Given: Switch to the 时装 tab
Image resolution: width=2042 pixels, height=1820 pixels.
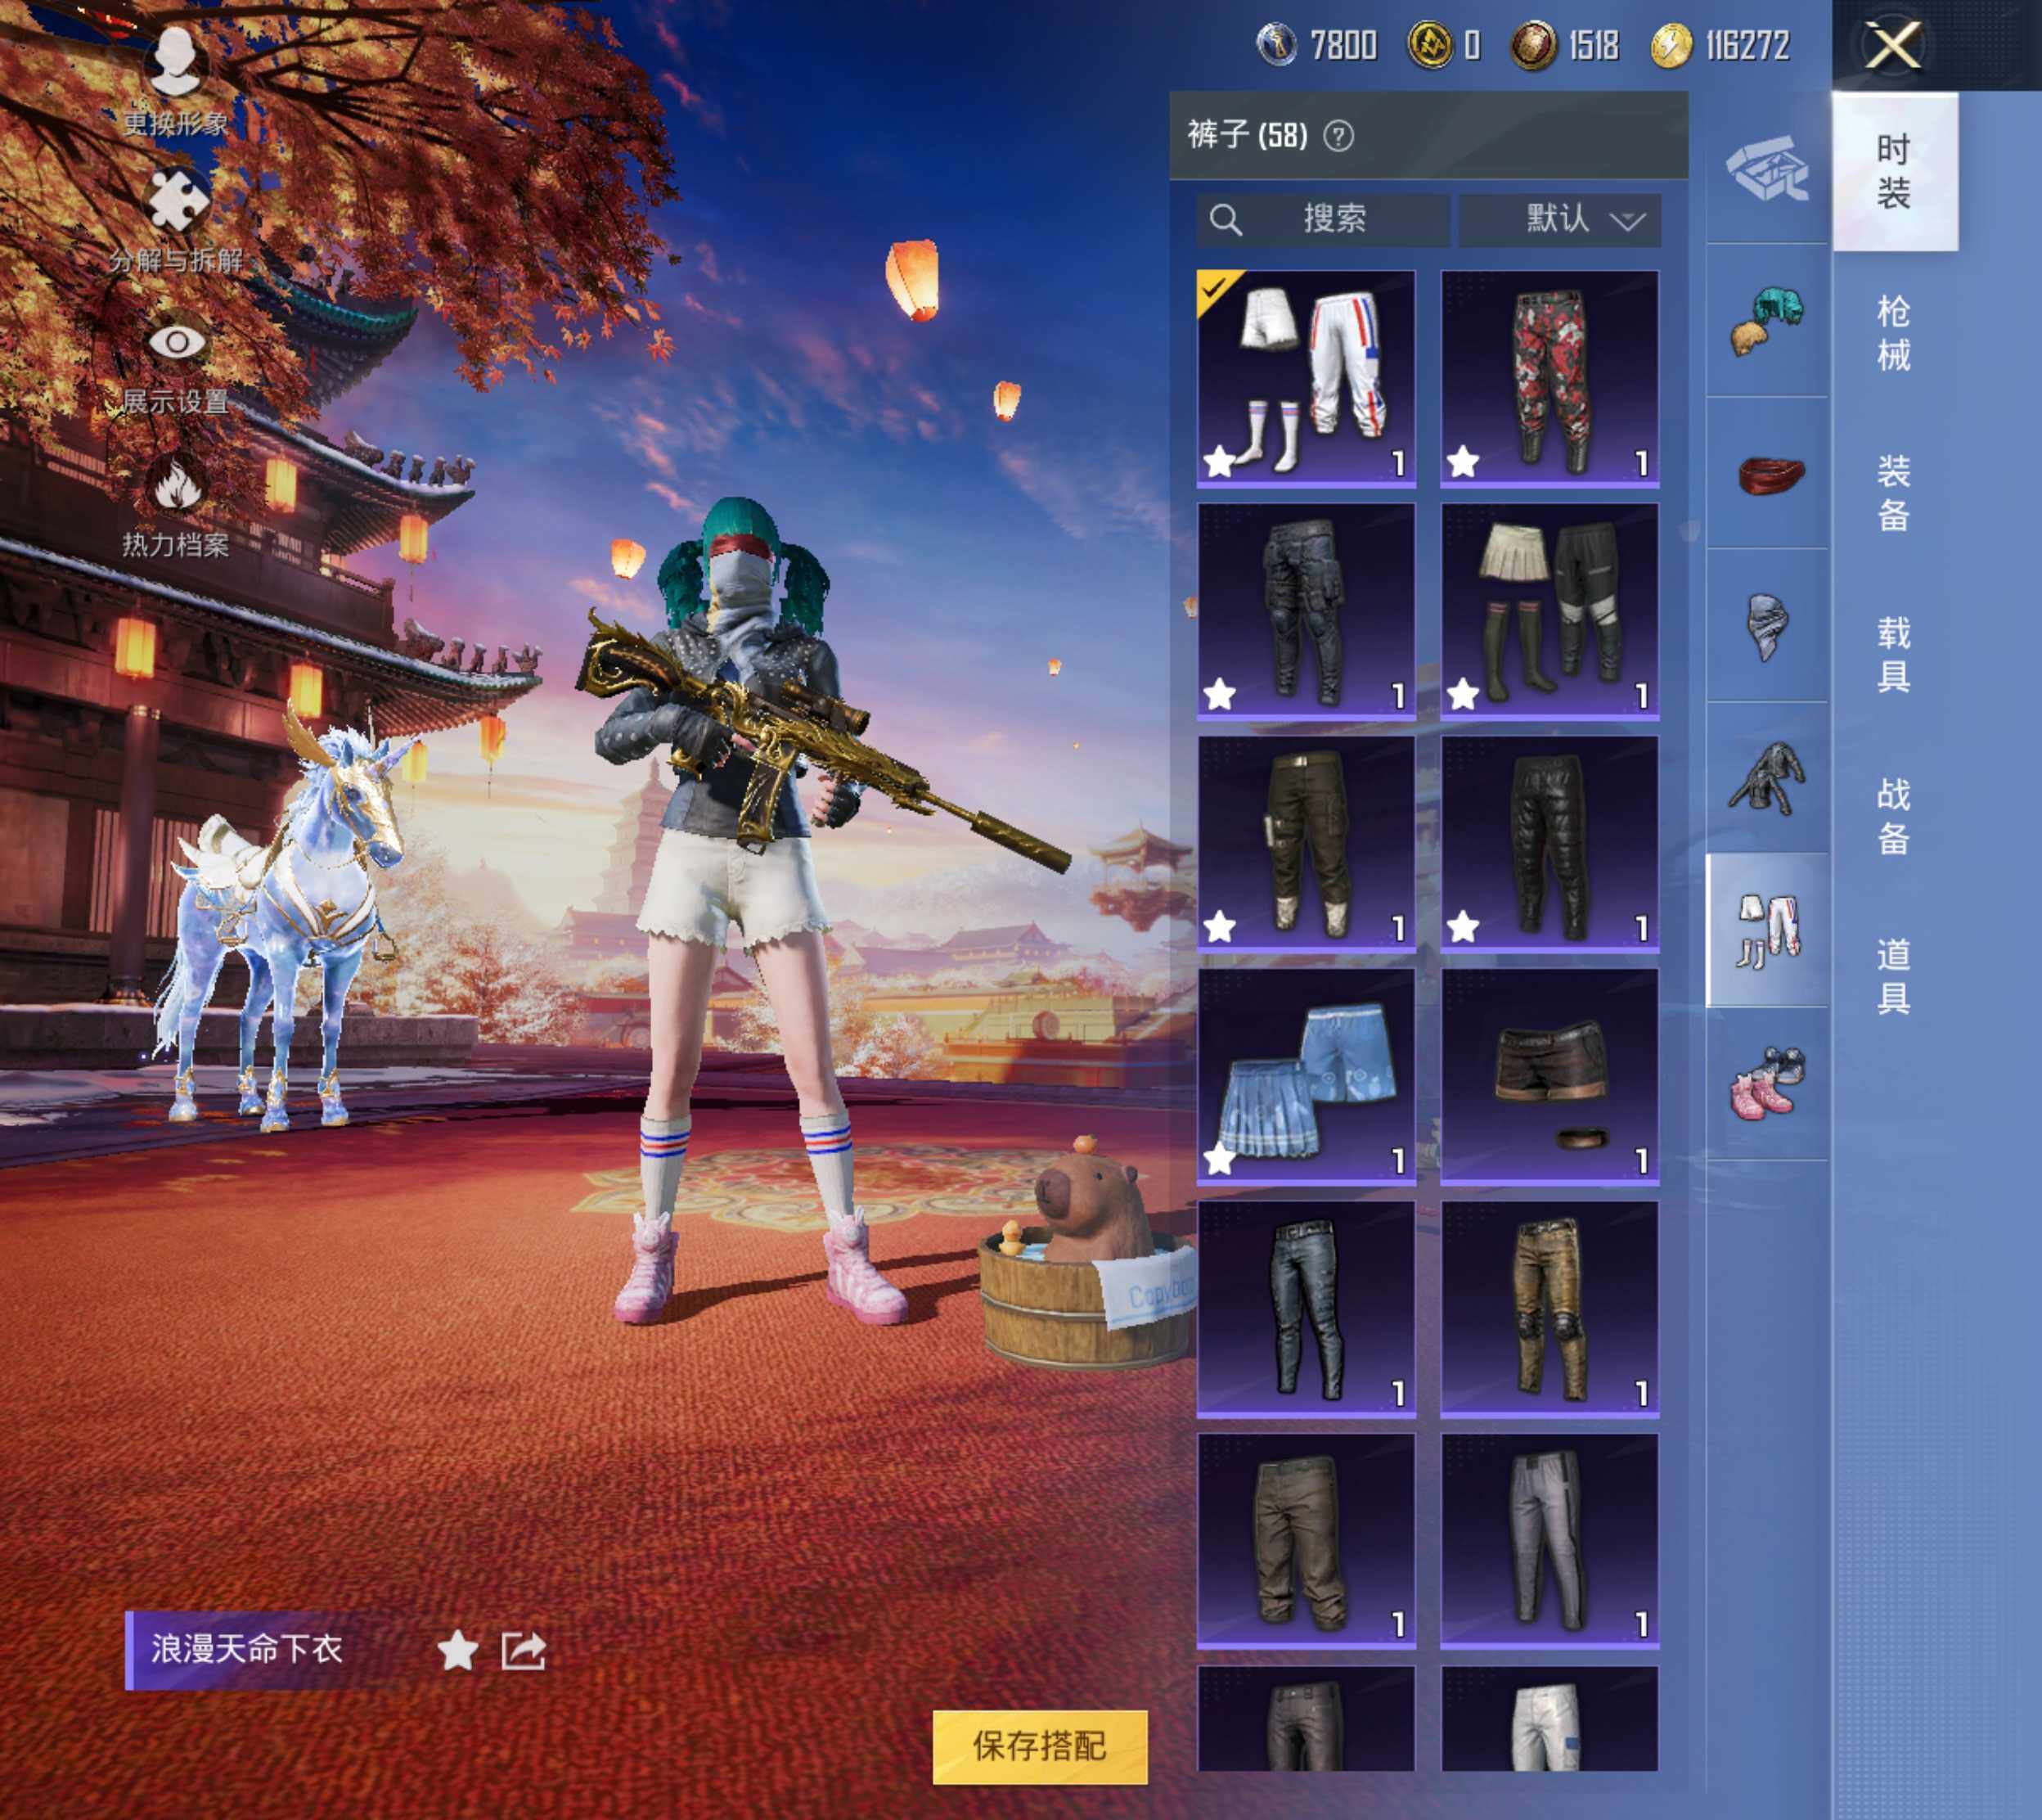Looking at the screenshot, I should pos(1894,171).
